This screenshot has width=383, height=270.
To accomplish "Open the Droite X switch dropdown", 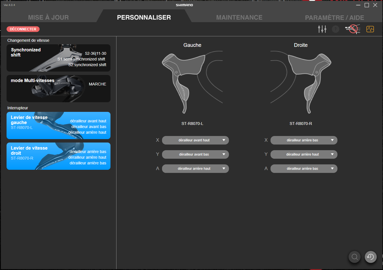I will tap(304, 140).
